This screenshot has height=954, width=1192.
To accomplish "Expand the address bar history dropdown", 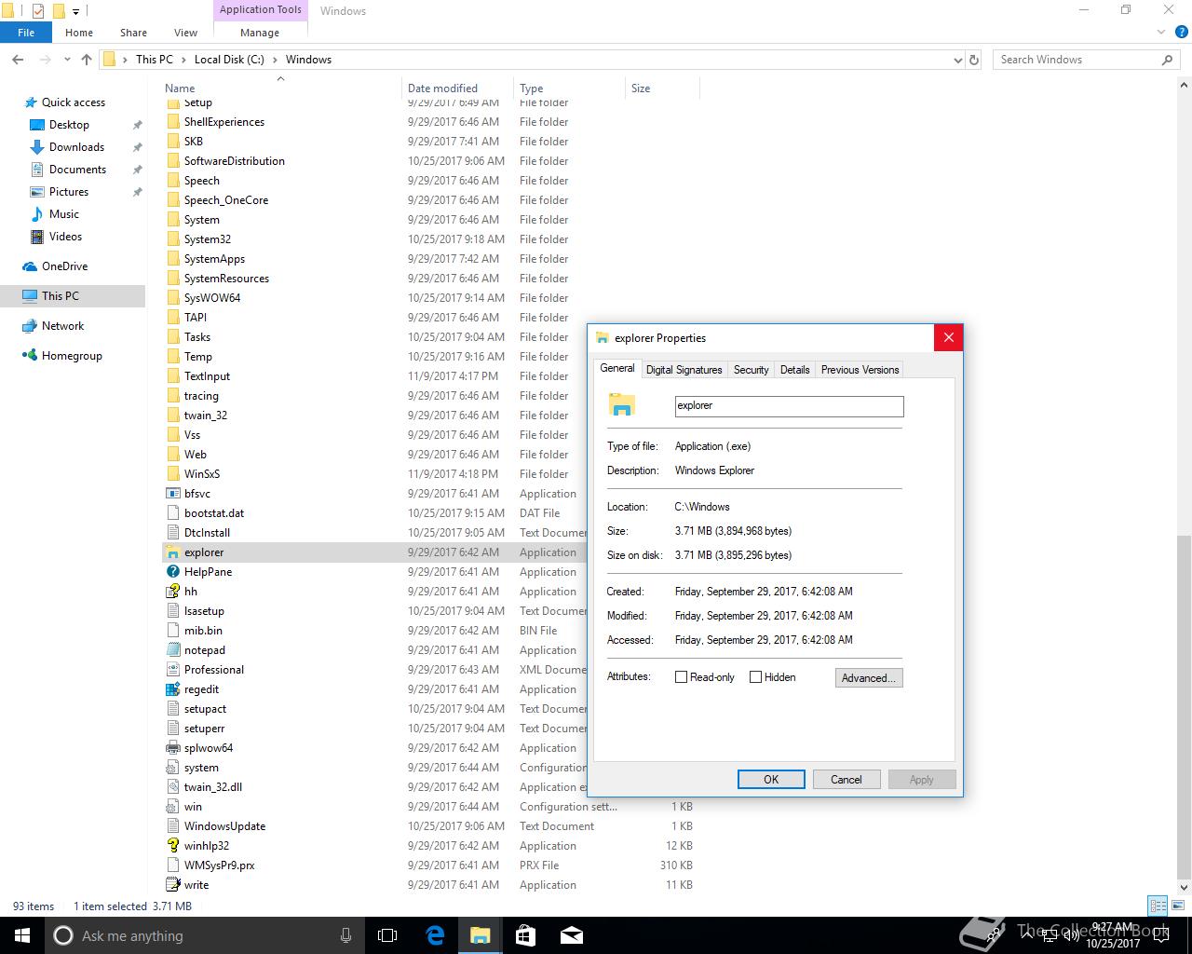I will click(x=958, y=60).
